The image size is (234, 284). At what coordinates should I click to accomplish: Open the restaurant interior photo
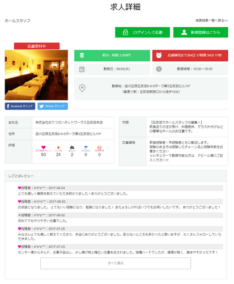click(x=36, y=75)
